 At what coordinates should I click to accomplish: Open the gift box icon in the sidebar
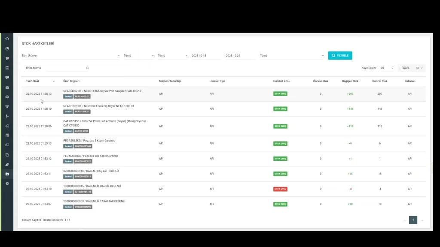(x=7, y=135)
